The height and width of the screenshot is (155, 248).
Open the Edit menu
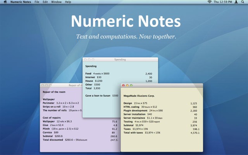point(46,2)
